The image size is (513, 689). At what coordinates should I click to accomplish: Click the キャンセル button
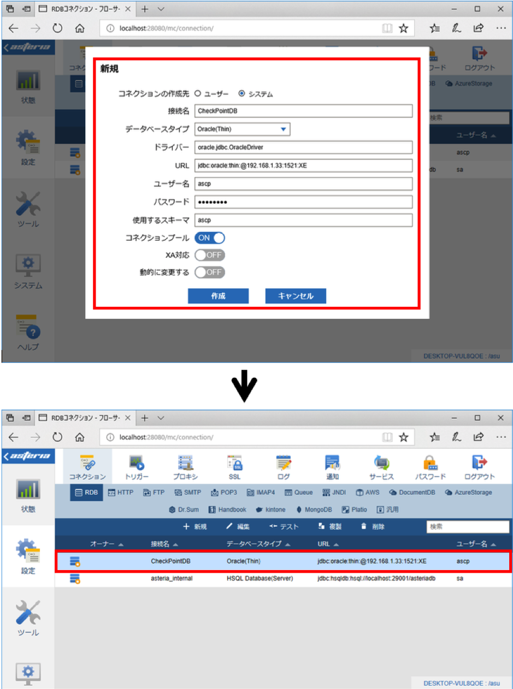point(296,296)
